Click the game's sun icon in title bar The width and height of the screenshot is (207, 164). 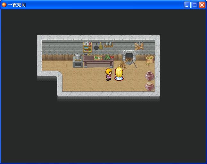tap(4, 5)
